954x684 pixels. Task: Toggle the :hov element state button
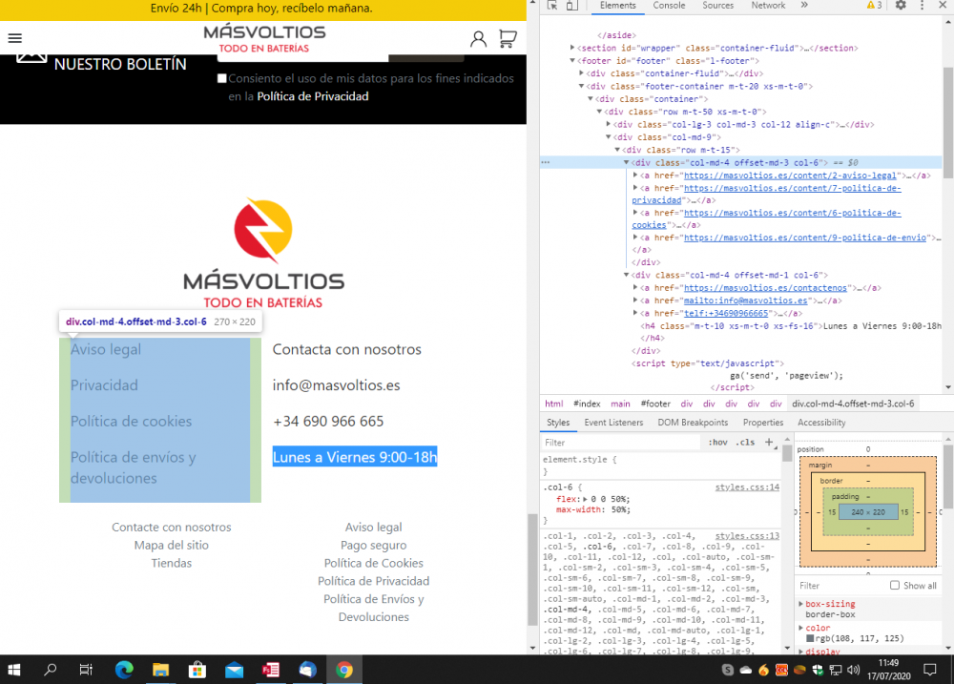717,443
